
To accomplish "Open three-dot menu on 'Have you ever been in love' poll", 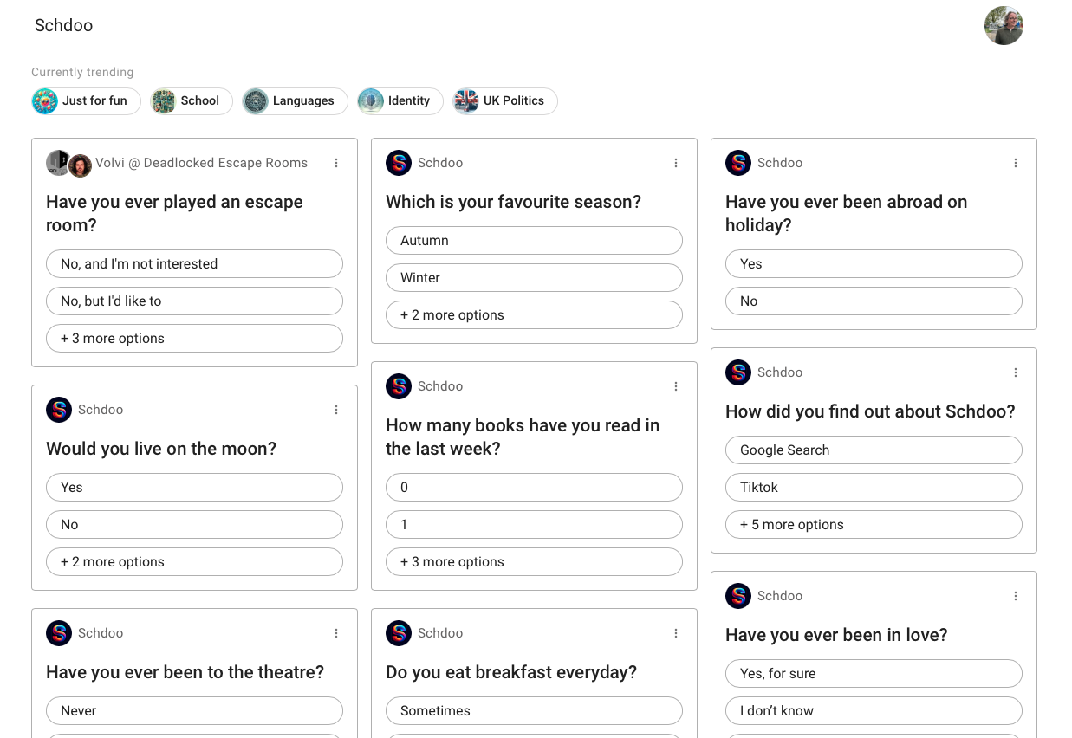I will click(x=1016, y=596).
